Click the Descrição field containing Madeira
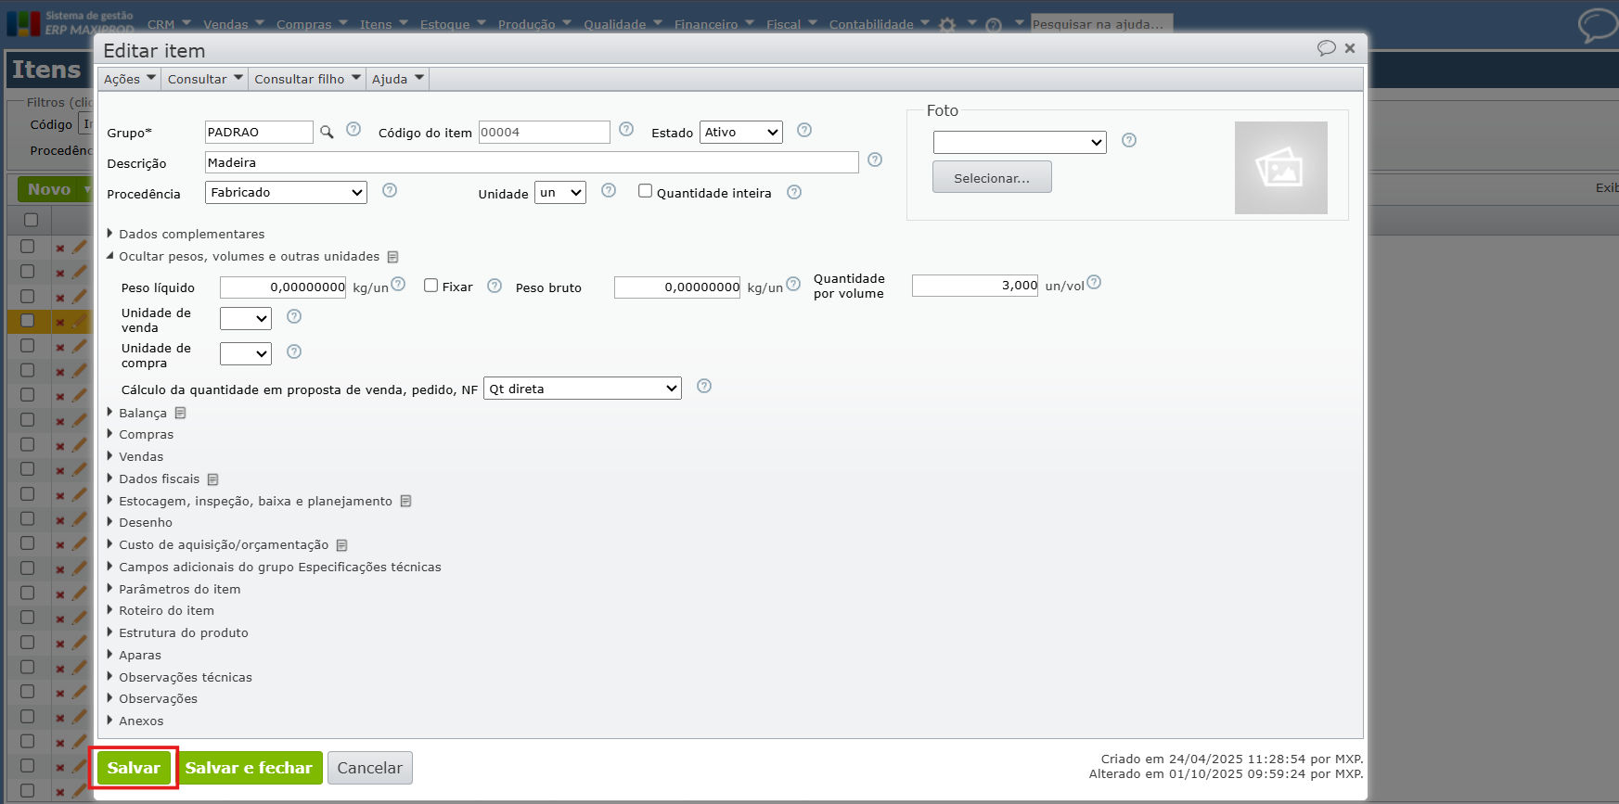 click(532, 162)
